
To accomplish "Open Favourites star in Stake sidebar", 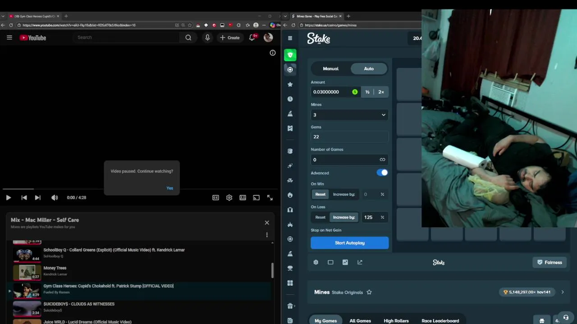I will 290,84.
